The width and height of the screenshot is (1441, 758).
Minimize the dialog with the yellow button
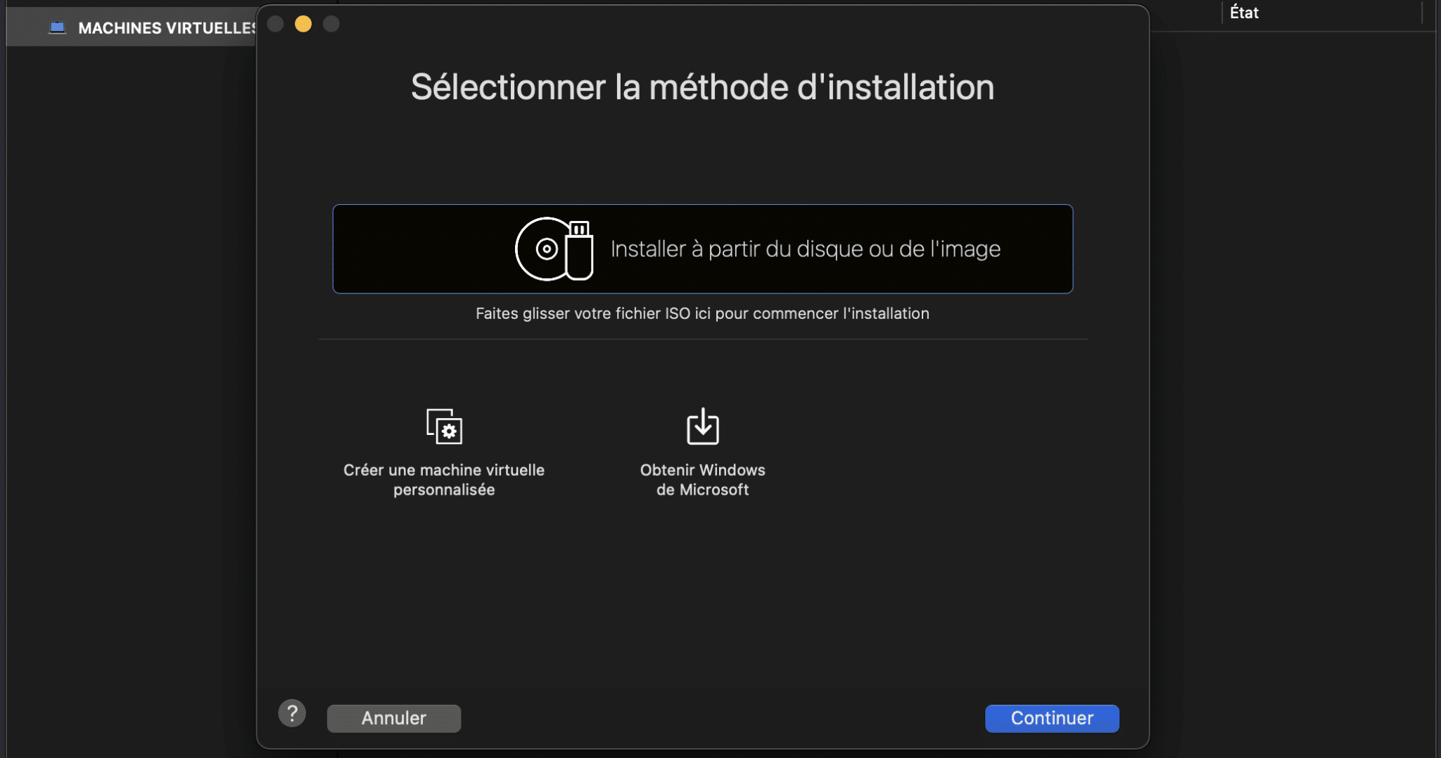[x=303, y=23]
